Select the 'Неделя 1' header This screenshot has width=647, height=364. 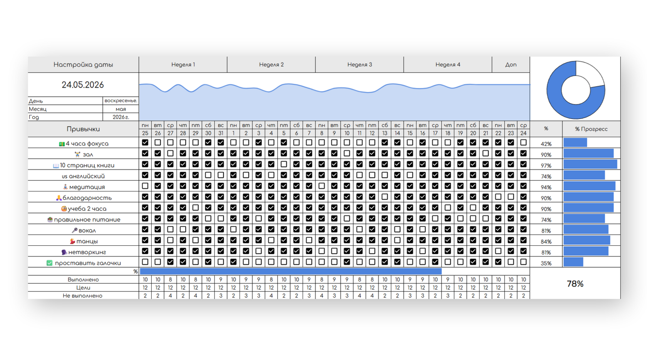183,65
